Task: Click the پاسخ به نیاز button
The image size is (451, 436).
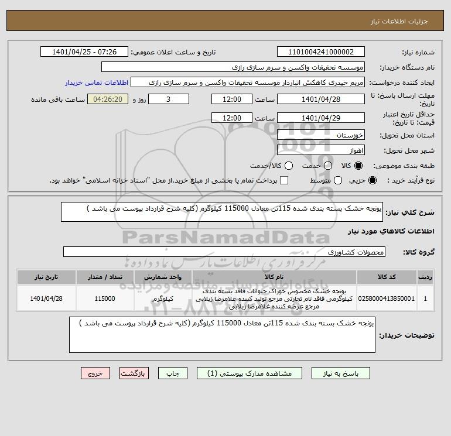Action: point(340,373)
